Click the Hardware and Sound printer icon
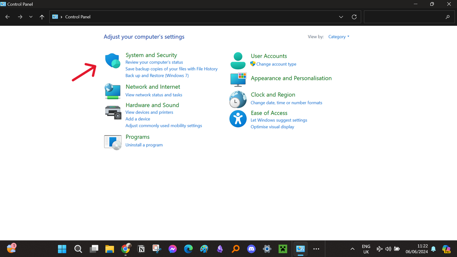 click(113, 112)
